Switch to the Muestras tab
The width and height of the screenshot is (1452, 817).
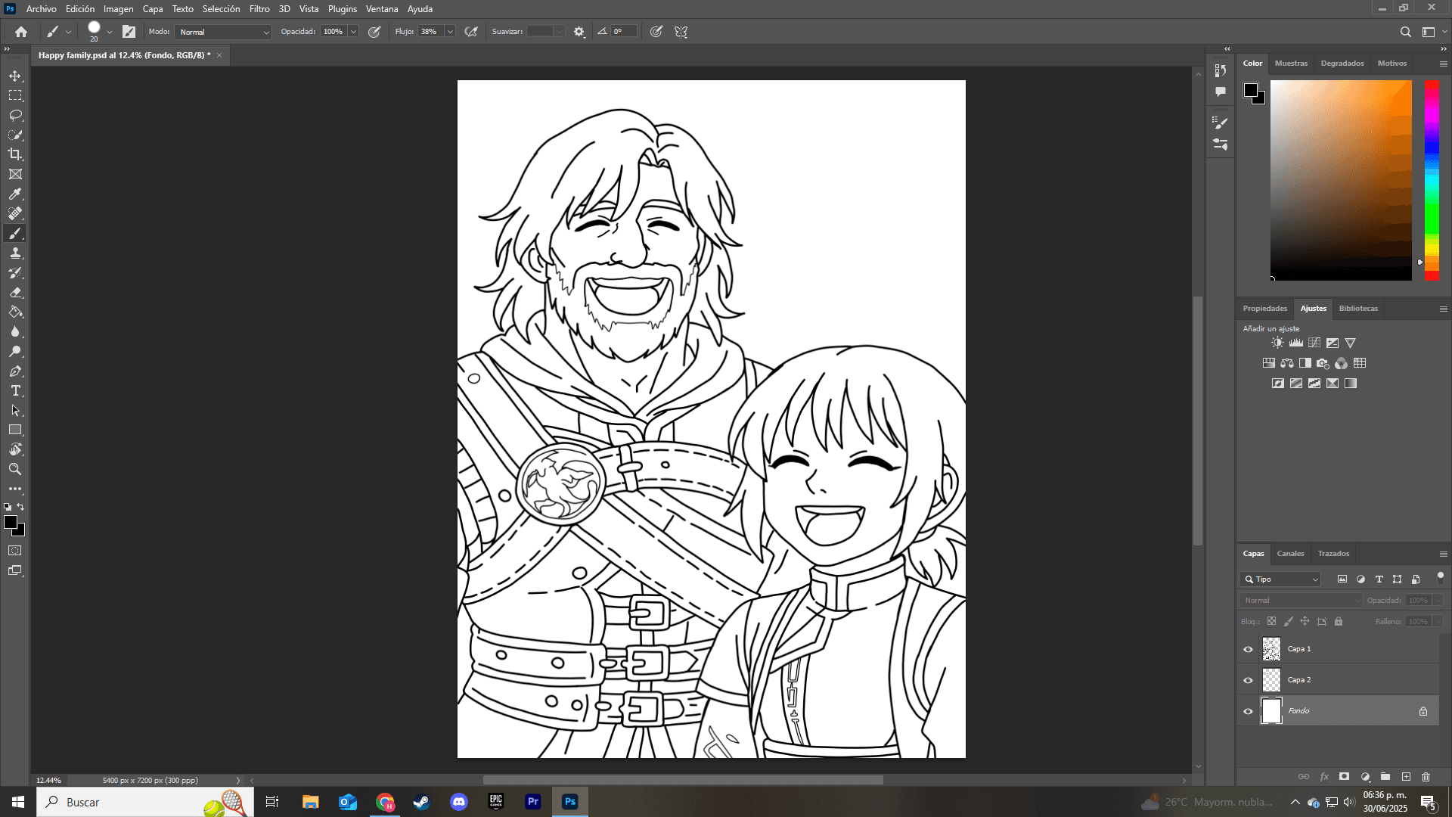coord(1290,64)
